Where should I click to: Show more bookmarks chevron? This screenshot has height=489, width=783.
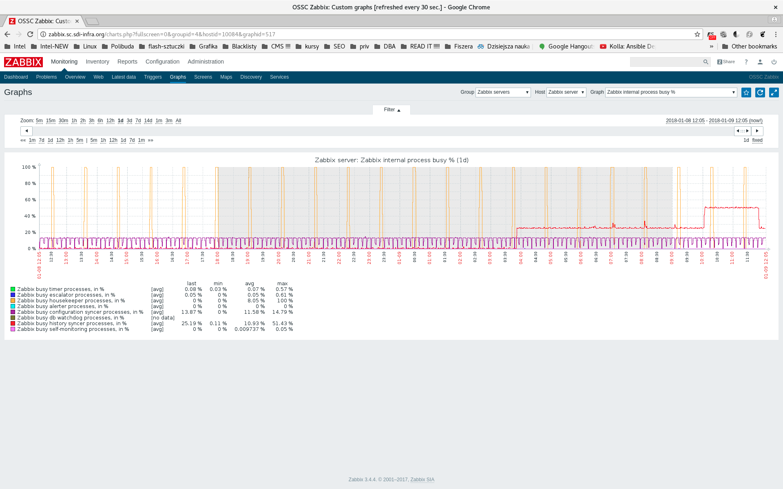(712, 46)
